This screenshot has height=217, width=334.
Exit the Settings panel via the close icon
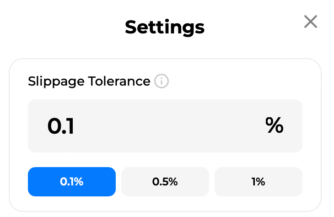click(x=310, y=22)
